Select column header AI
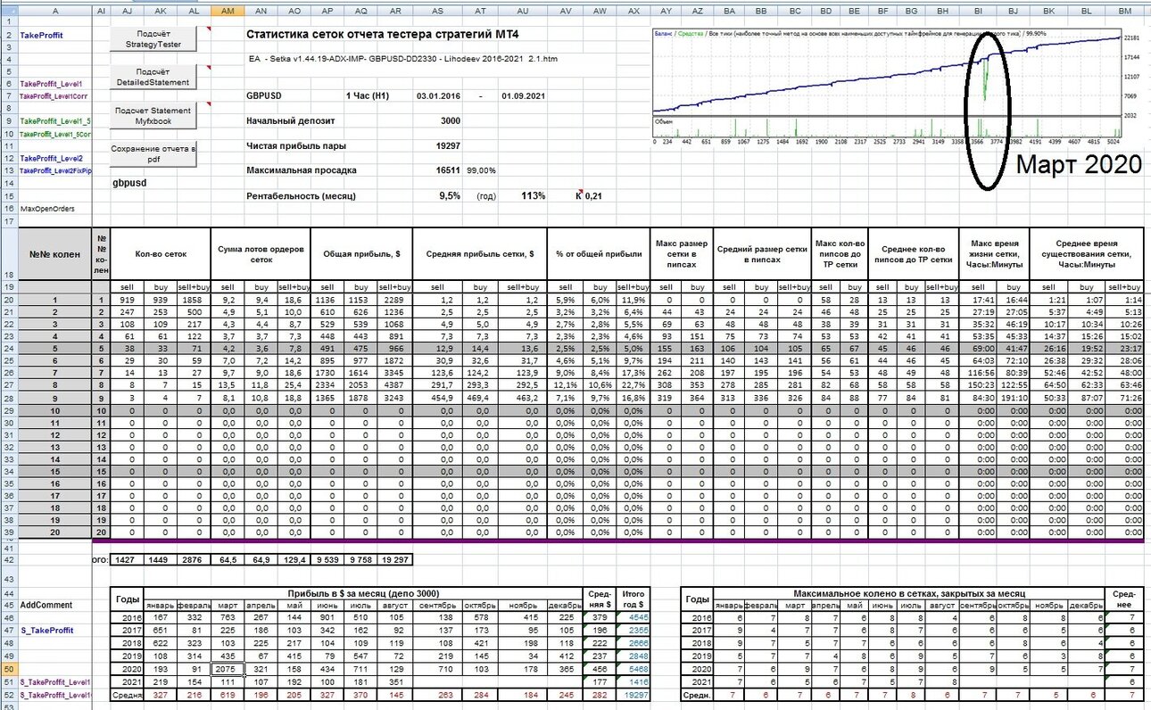Viewport: 1151px width, 710px height. coord(101,11)
